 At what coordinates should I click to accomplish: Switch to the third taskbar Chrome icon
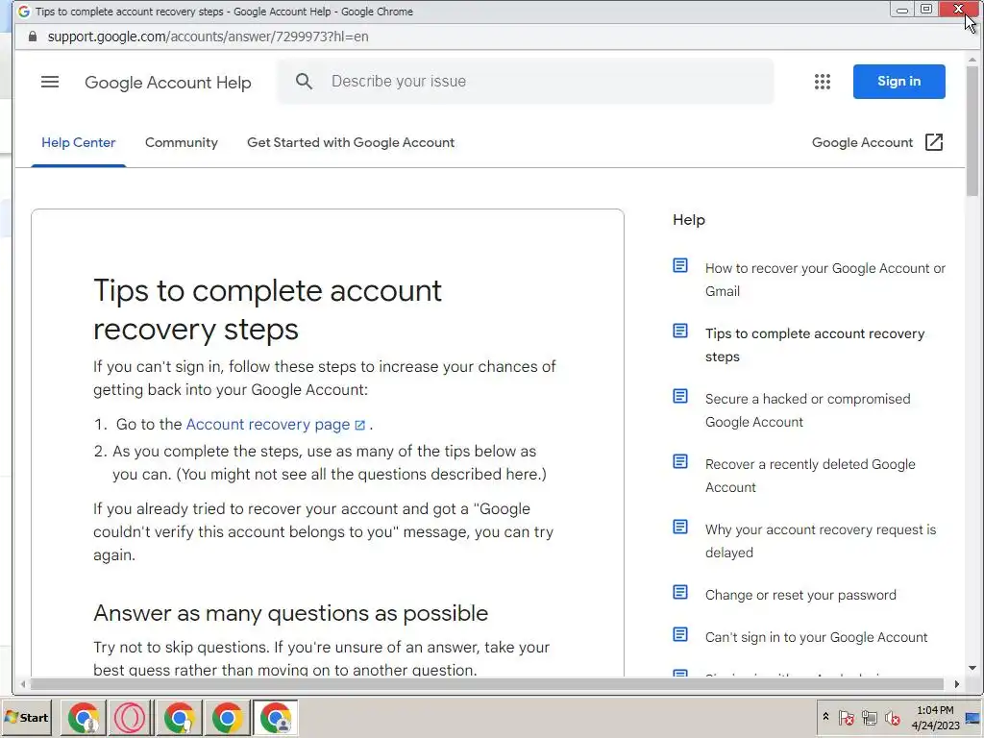point(179,718)
